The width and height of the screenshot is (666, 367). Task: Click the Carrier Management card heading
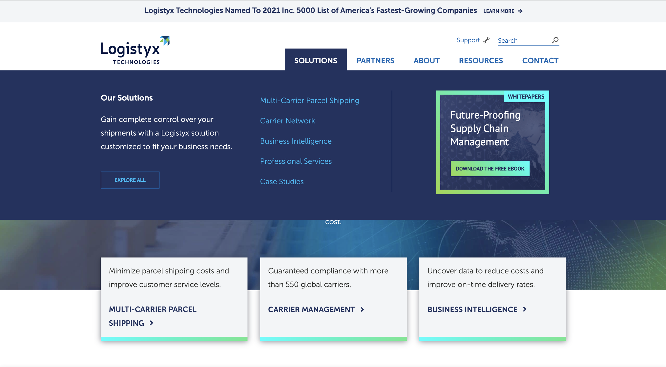click(x=311, y=309)
